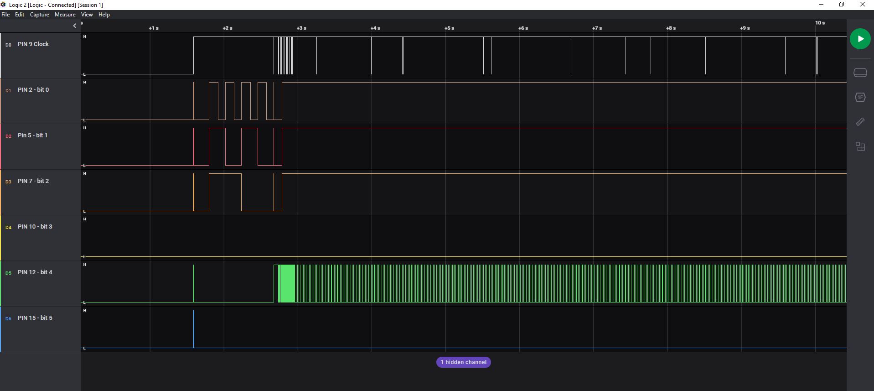Click the D0 channel color tag
874x391 pixels.
coord(8,45)
